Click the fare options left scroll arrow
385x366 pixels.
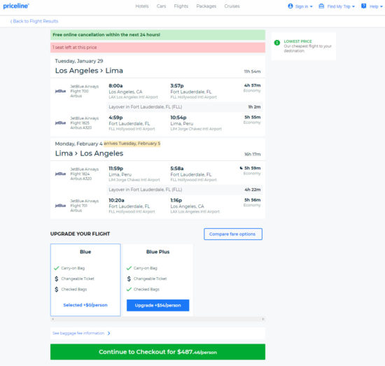click(52, 319)
